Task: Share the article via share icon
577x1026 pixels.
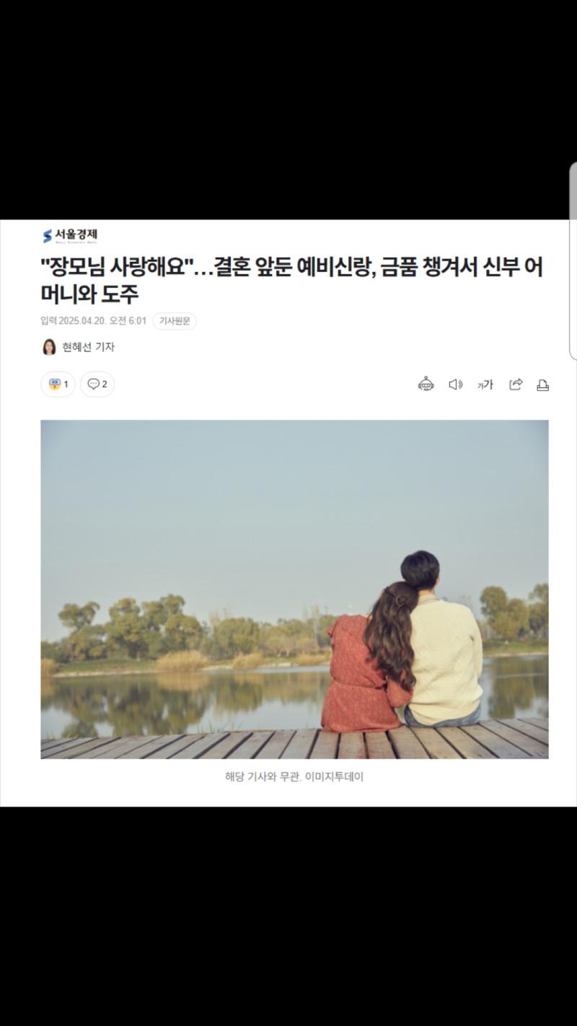Action: (x=516, y=385)
